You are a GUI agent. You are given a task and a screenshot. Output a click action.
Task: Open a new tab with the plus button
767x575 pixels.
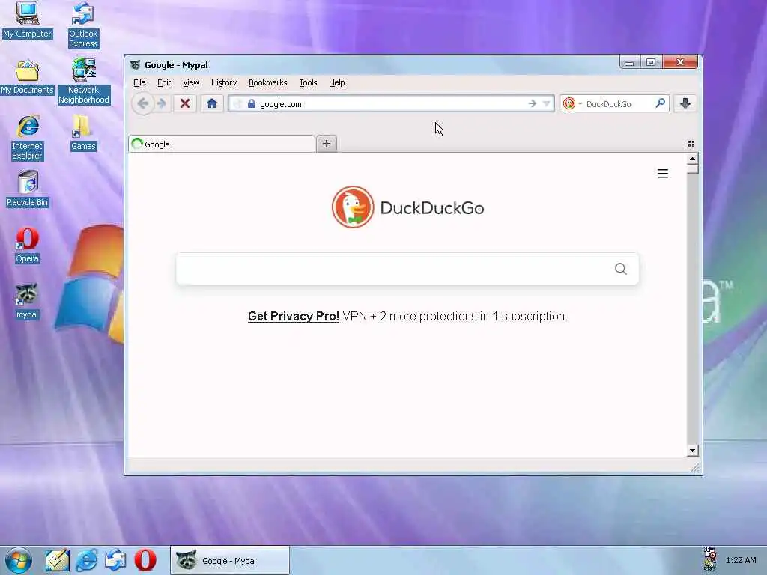pos(327,144)
